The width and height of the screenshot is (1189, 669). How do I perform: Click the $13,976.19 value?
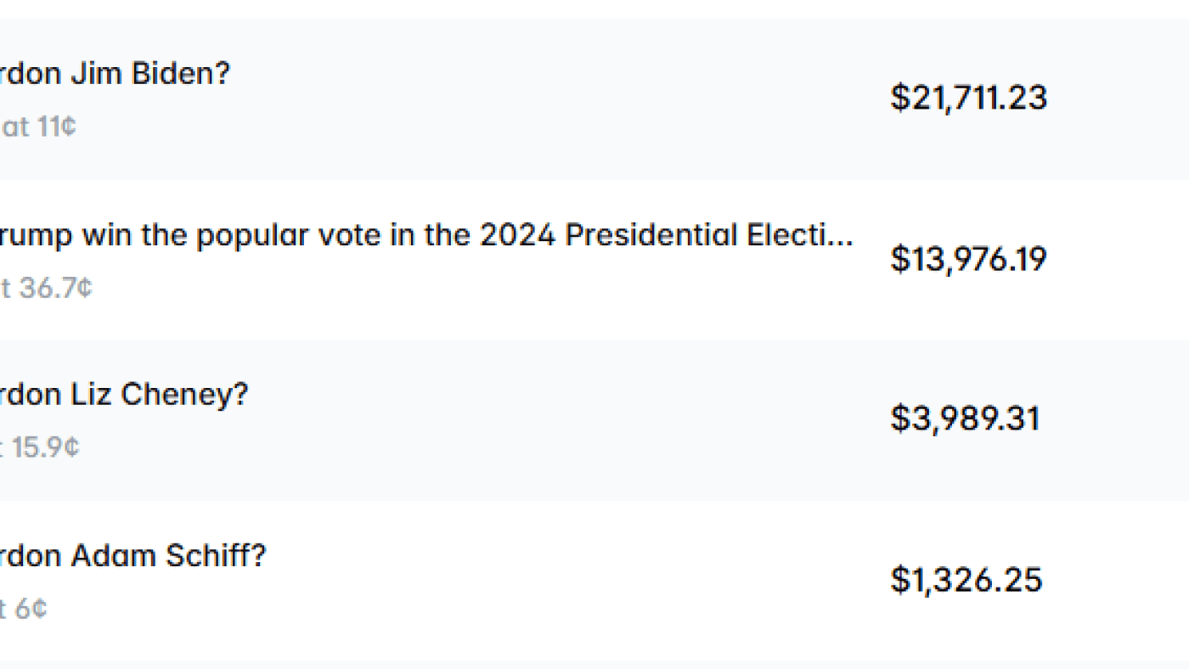point(969,259)
